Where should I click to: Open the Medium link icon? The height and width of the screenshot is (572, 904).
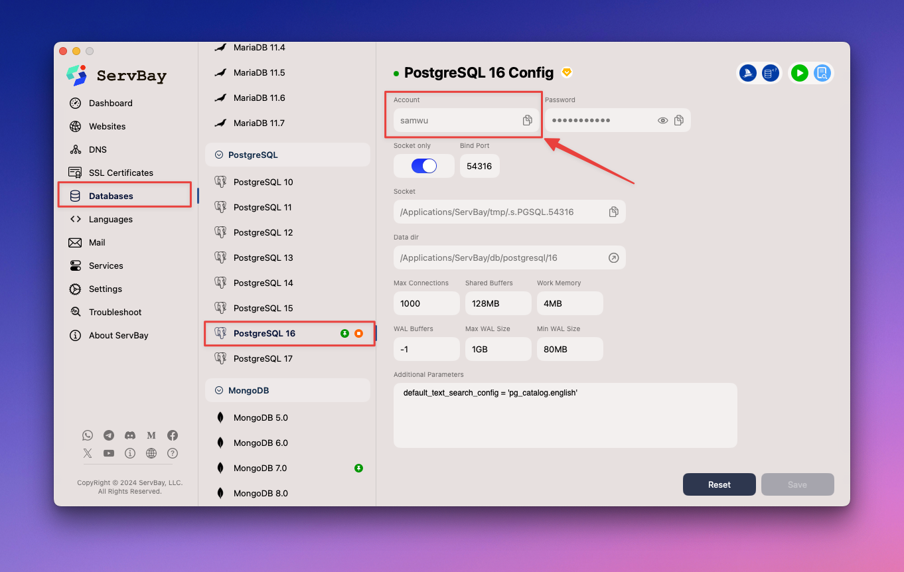tap(151, 435)
